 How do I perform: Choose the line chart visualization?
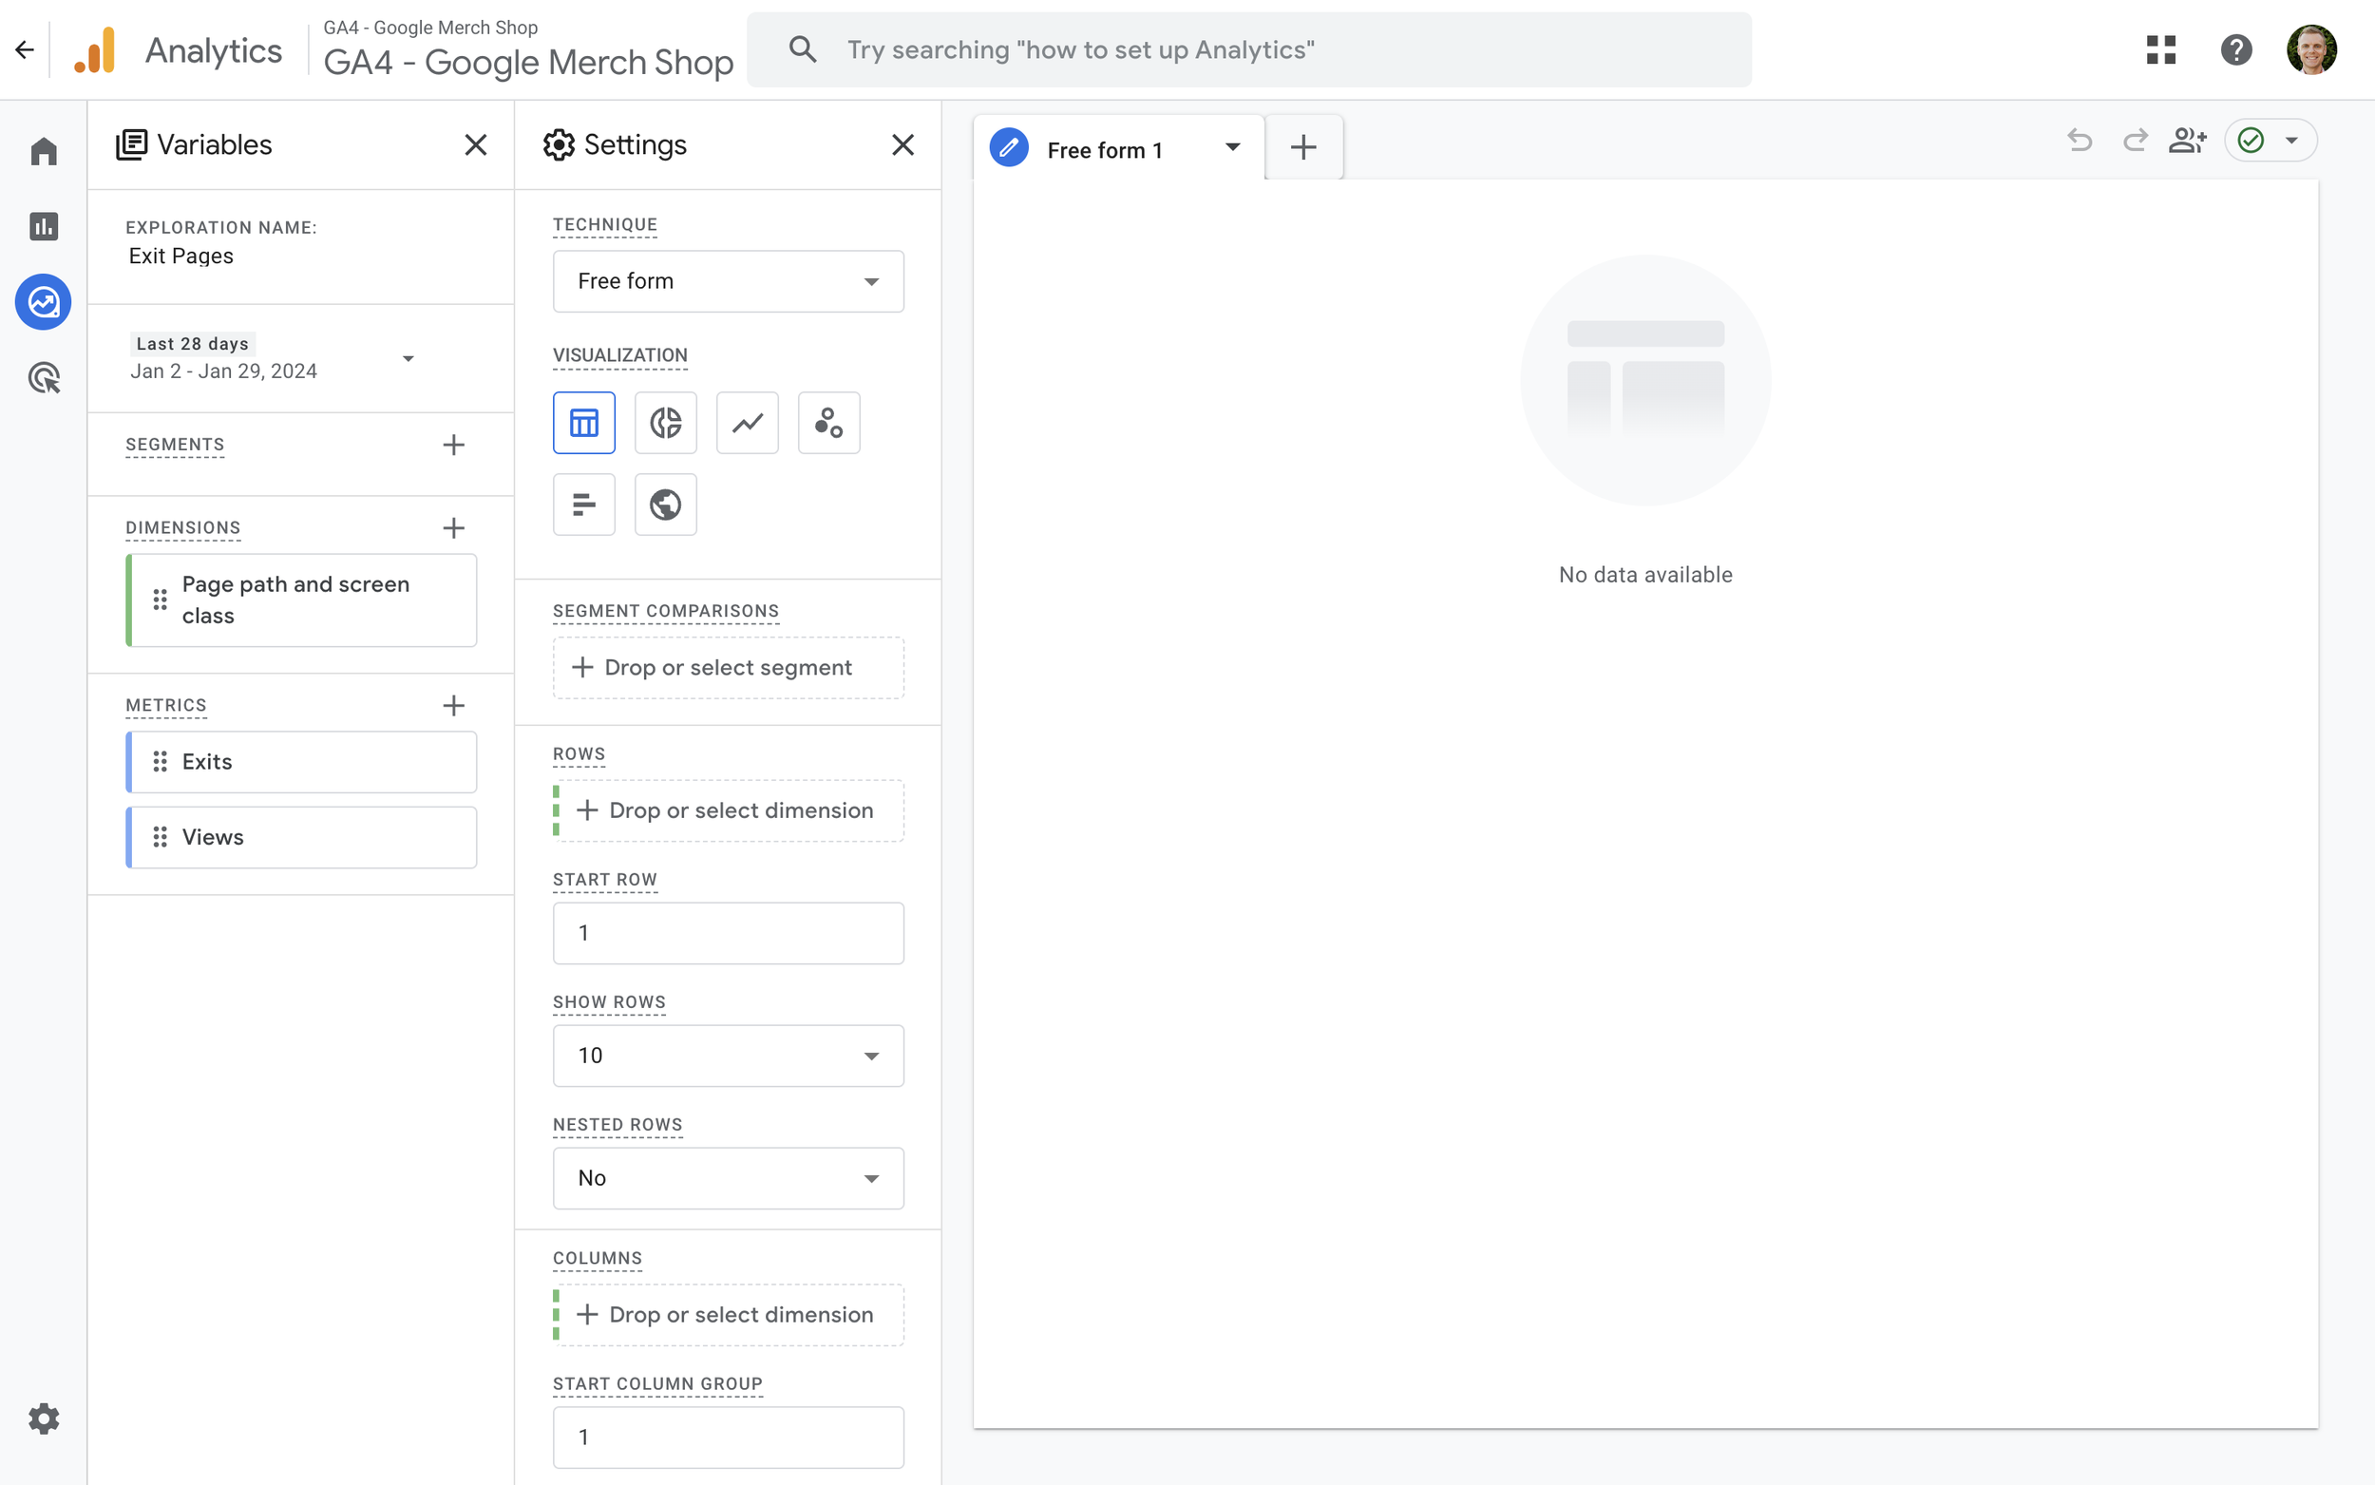747,423
